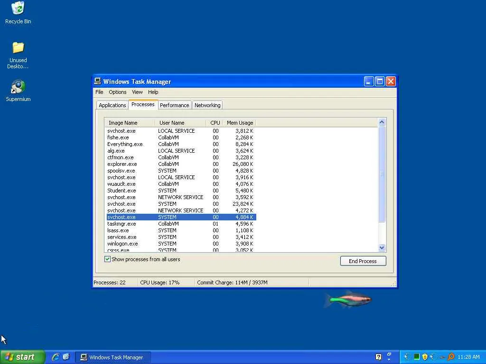Click the orange magnifier tray icon
Screen dimensions: 486x364
[x=451, y=357]
